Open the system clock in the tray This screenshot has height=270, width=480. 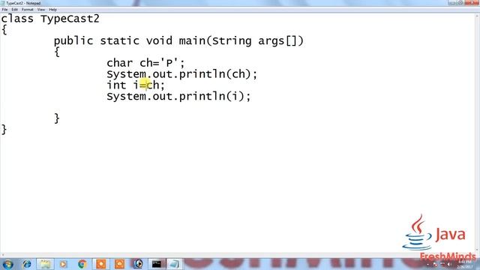click(x=465, y=265)
